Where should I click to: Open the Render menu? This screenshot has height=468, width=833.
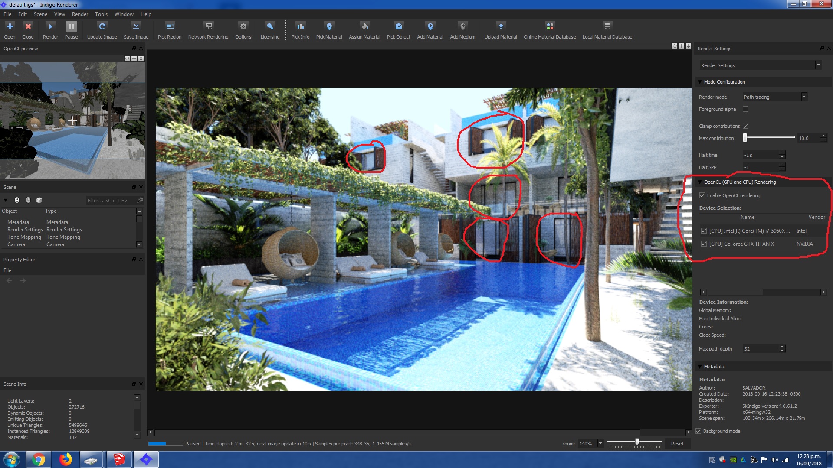click(80, 14)
